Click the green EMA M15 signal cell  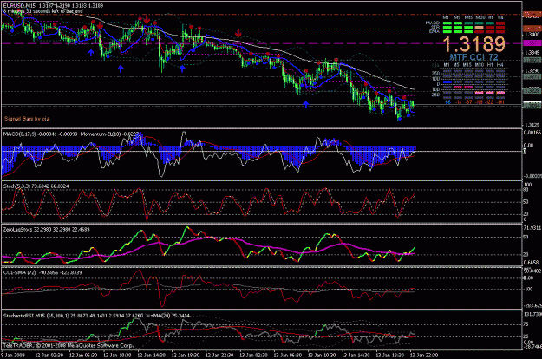[468, 31]
